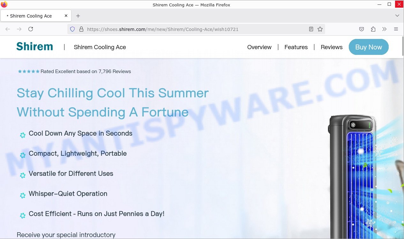The width and height of the screenshot is (404, 239).
Task: Click the fan icon beside 'Cool Down Any Space'
Action: click(23, 135)
